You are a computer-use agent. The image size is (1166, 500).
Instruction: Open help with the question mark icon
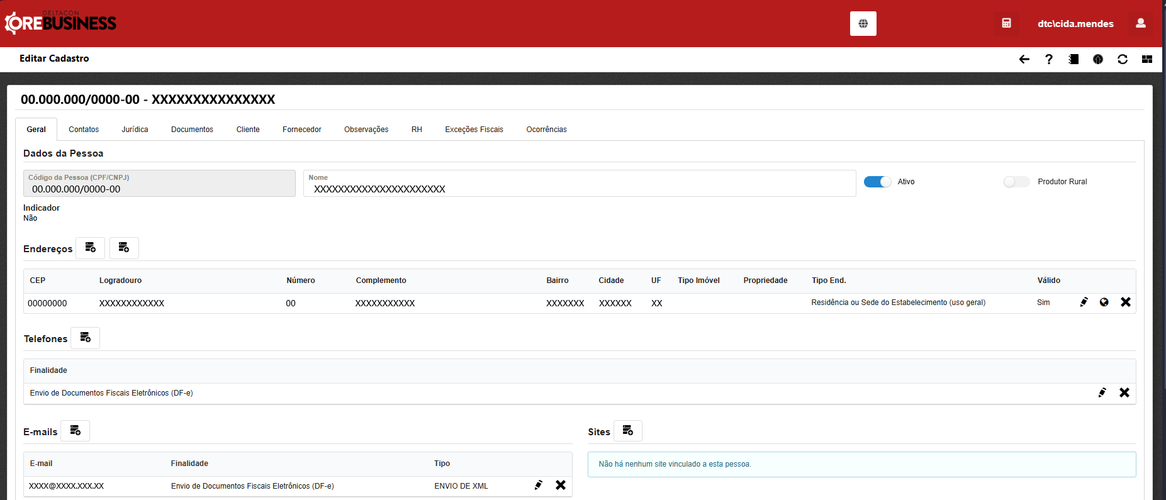point(1048,59)
